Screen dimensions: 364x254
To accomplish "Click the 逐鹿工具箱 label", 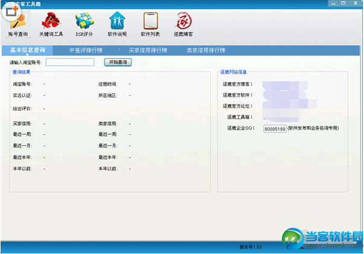I will click(x=240, y=117).
